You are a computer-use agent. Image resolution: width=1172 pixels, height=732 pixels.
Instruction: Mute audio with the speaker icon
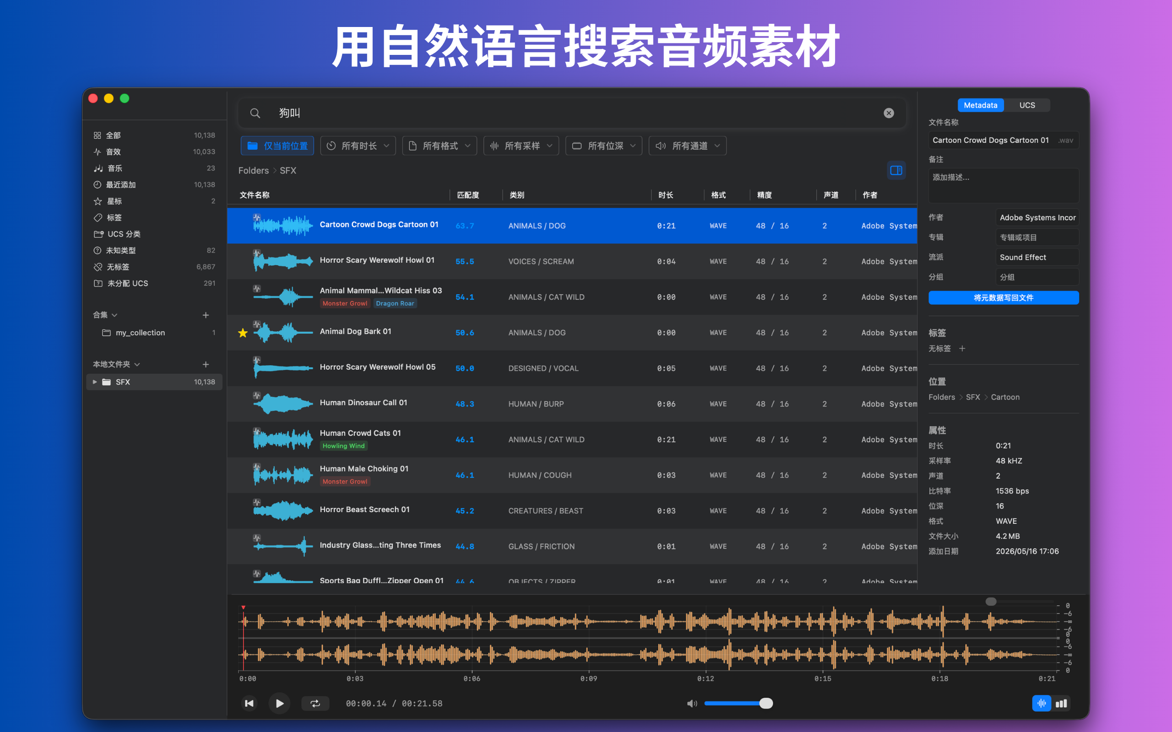click(692, 704)
